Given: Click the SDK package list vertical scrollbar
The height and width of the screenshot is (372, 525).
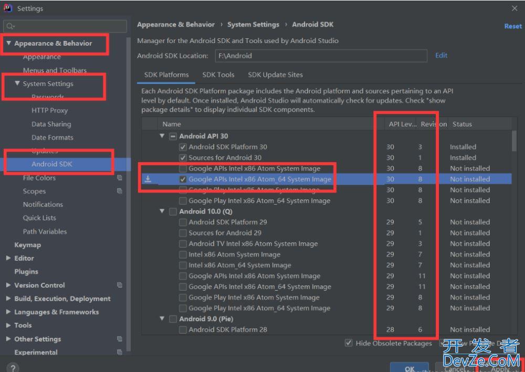Looking at the screenshot, I should point(514,141).
